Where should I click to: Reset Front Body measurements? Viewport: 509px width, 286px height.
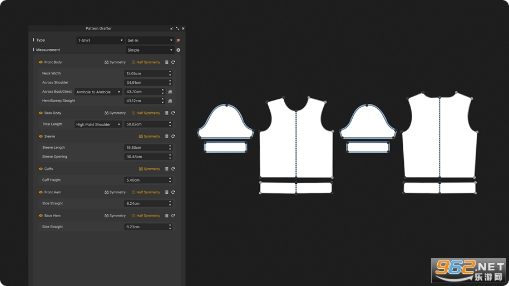point(174,62)
